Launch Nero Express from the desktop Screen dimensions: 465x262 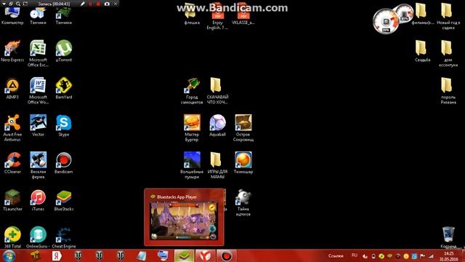(x=12, y=51)
